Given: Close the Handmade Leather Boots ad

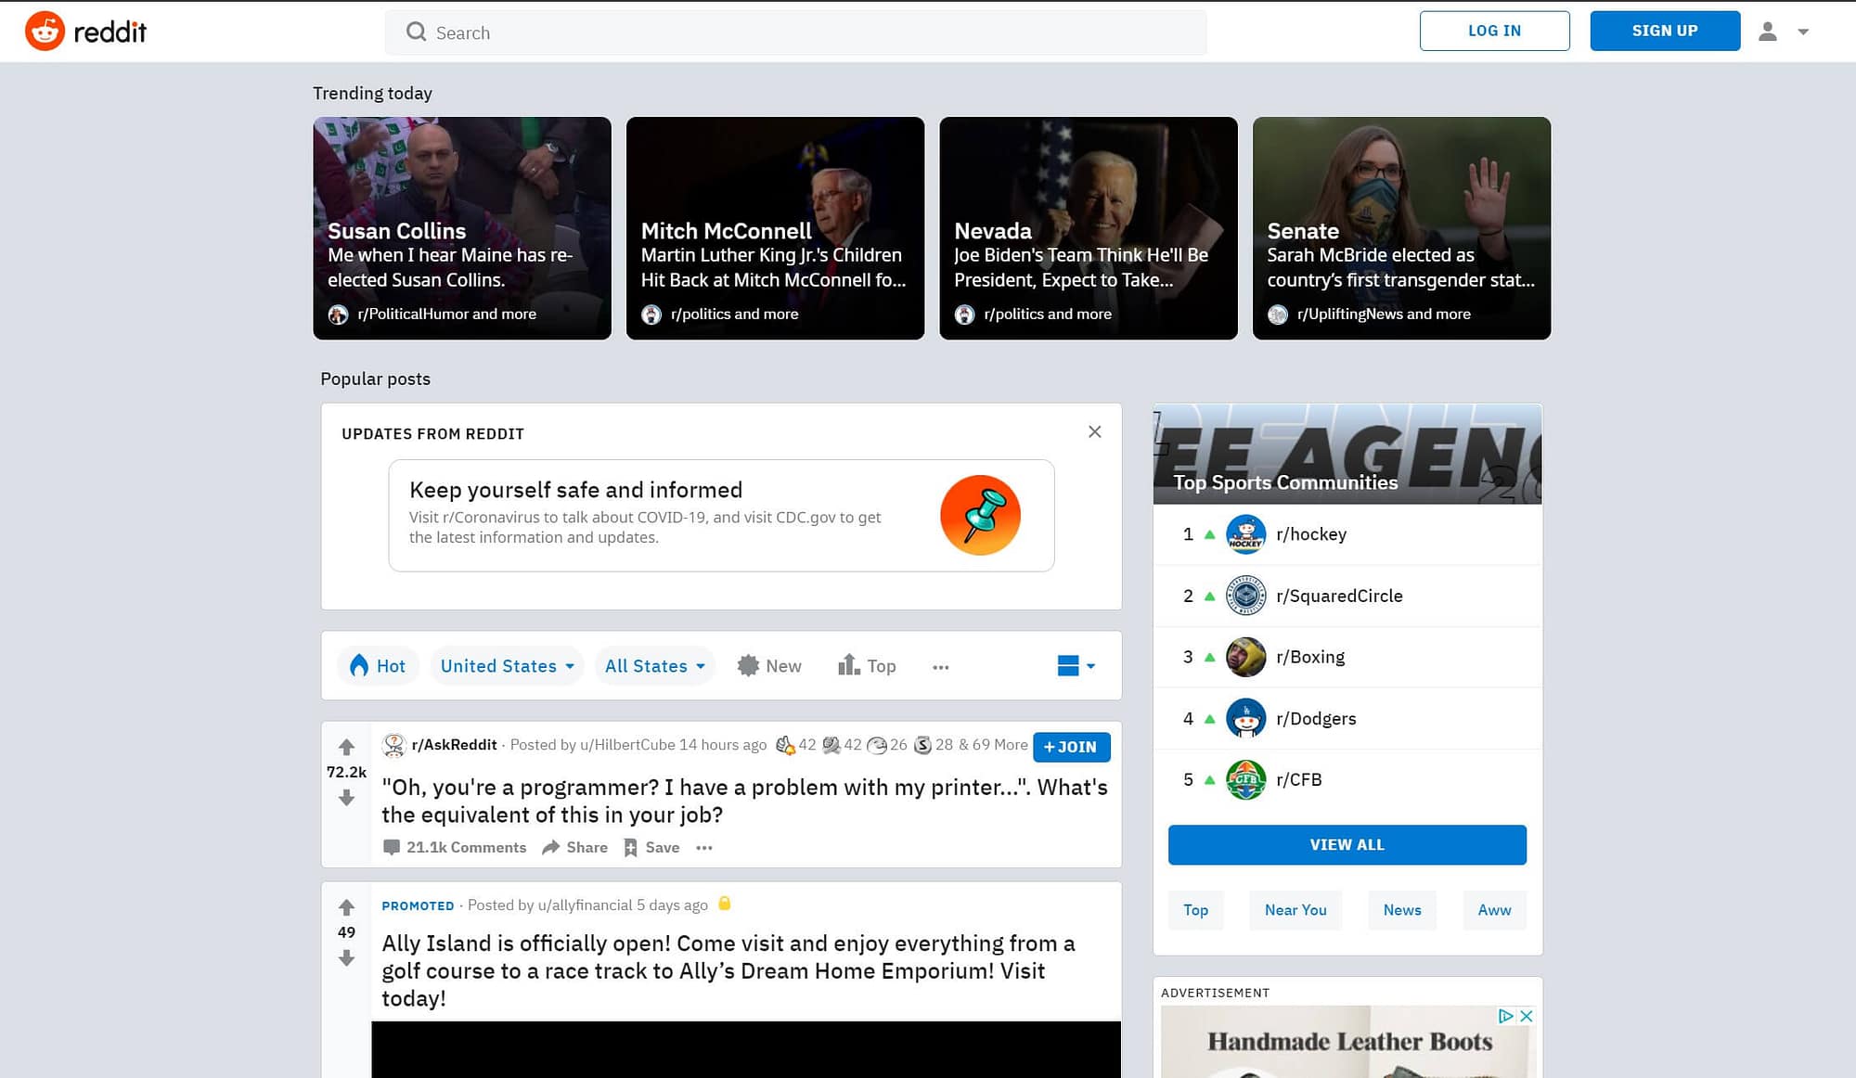Looking at the screenshot, I should point(1525,1016).
